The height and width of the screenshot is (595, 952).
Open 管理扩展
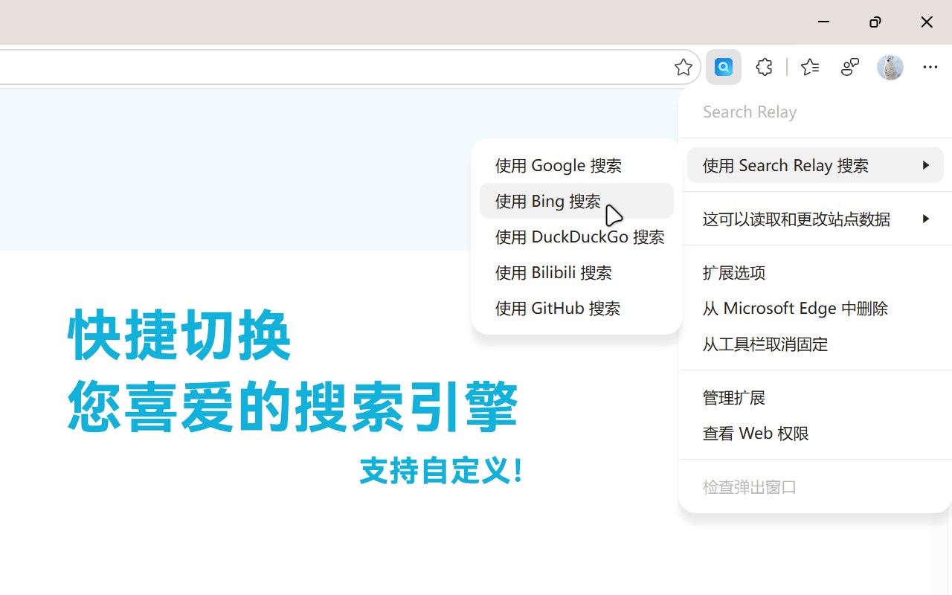pos(815,397)
